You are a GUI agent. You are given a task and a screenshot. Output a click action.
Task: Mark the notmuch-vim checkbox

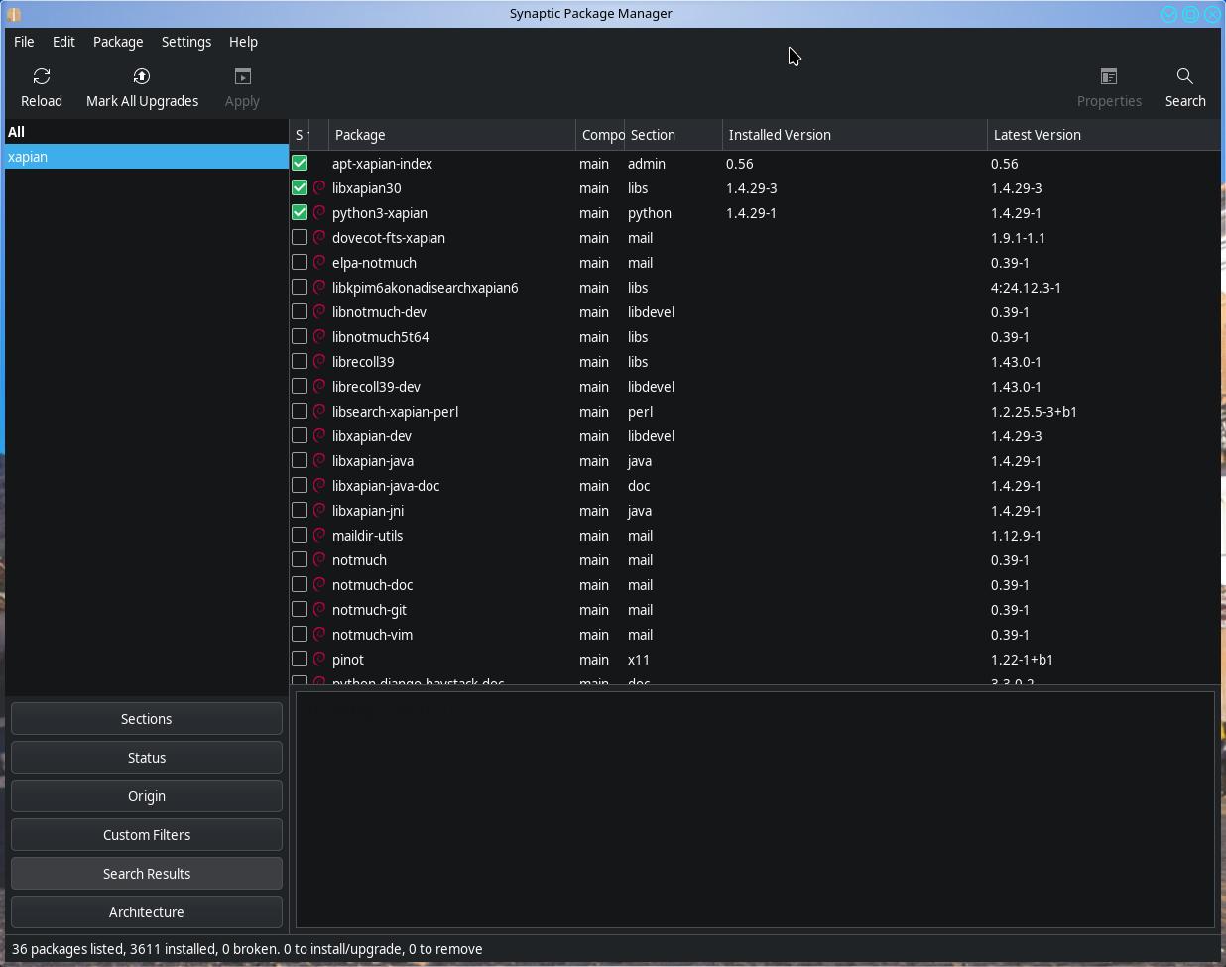[300, 634]
